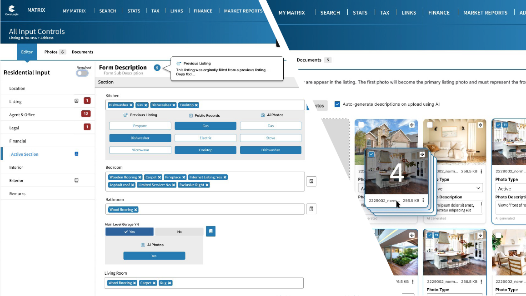Click the suggestions icon beside Bathroom field

311,209
